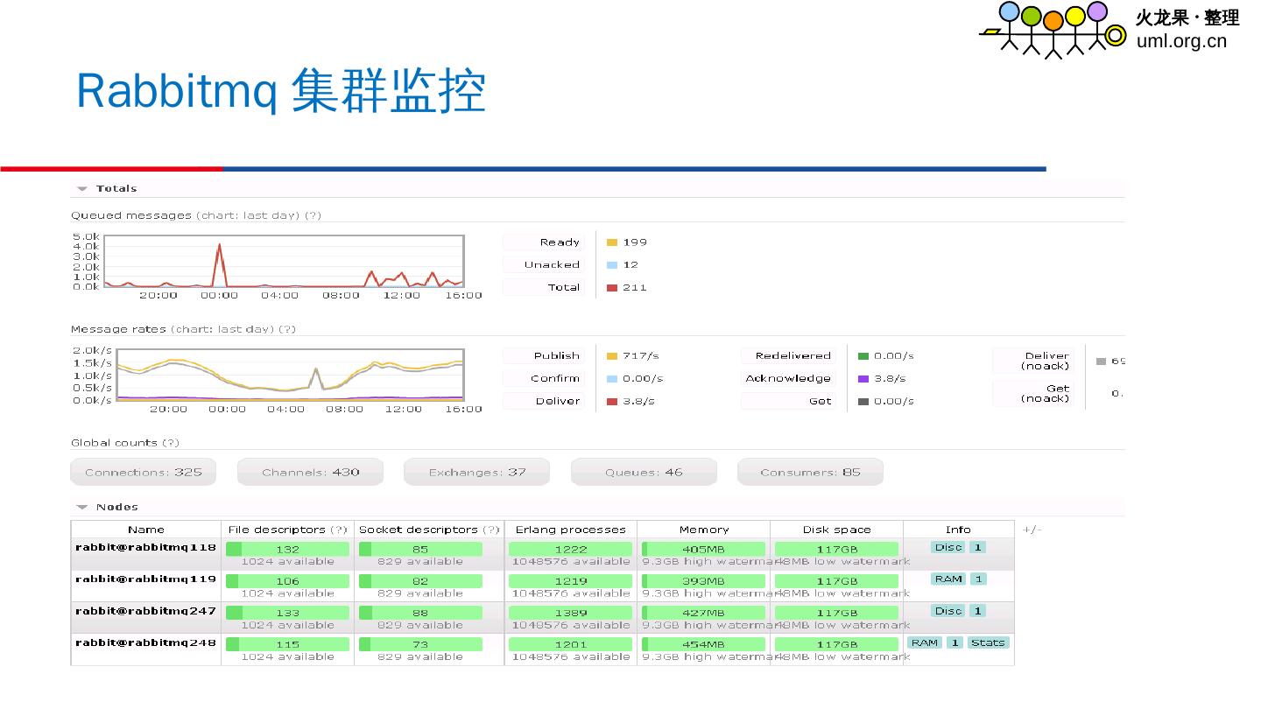Click the Consumers: 85 count button

coord(810,472)
